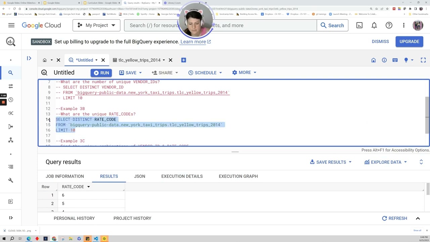Click the browser address bar URL

click(163, 9)
